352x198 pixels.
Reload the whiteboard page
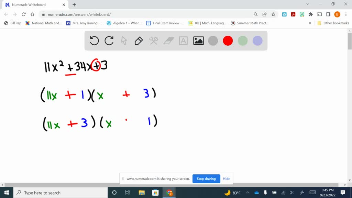(x=23, y=14)
